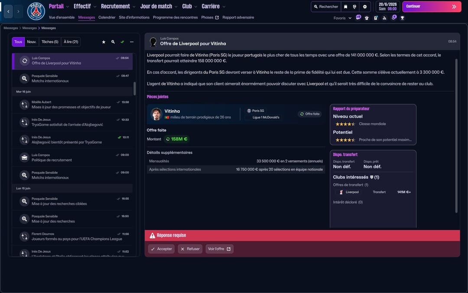Expand the Favoris dropdown
This screenshot has height=293, width=468.
pos(342,18)
